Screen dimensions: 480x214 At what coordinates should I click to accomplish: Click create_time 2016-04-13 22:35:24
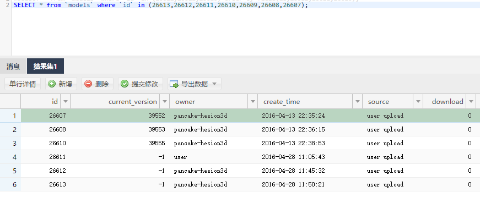[x=293, y=116]
